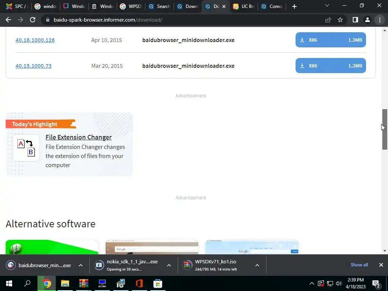Open the volume control tray icon

tap(339, 283)
